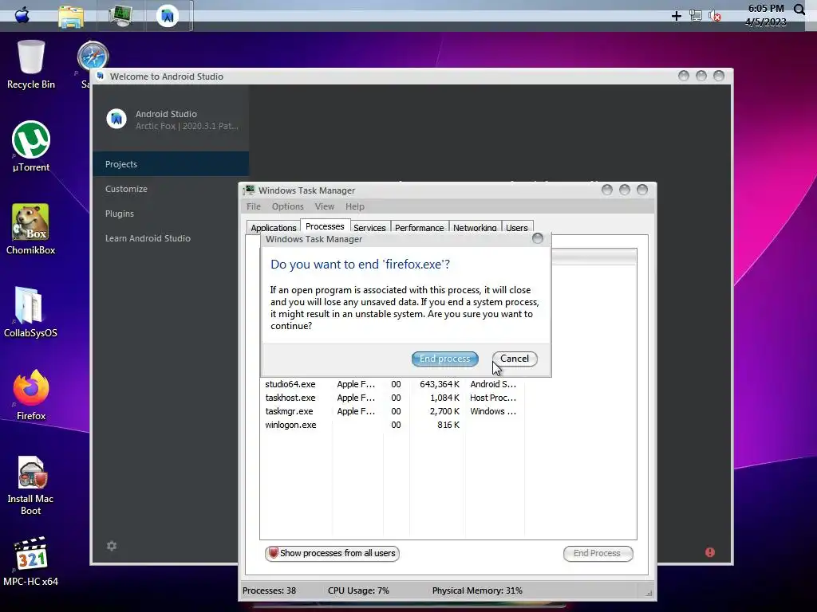Switch to the Applications tab
This screenshot has height=612, width=817.
(273, 227)
